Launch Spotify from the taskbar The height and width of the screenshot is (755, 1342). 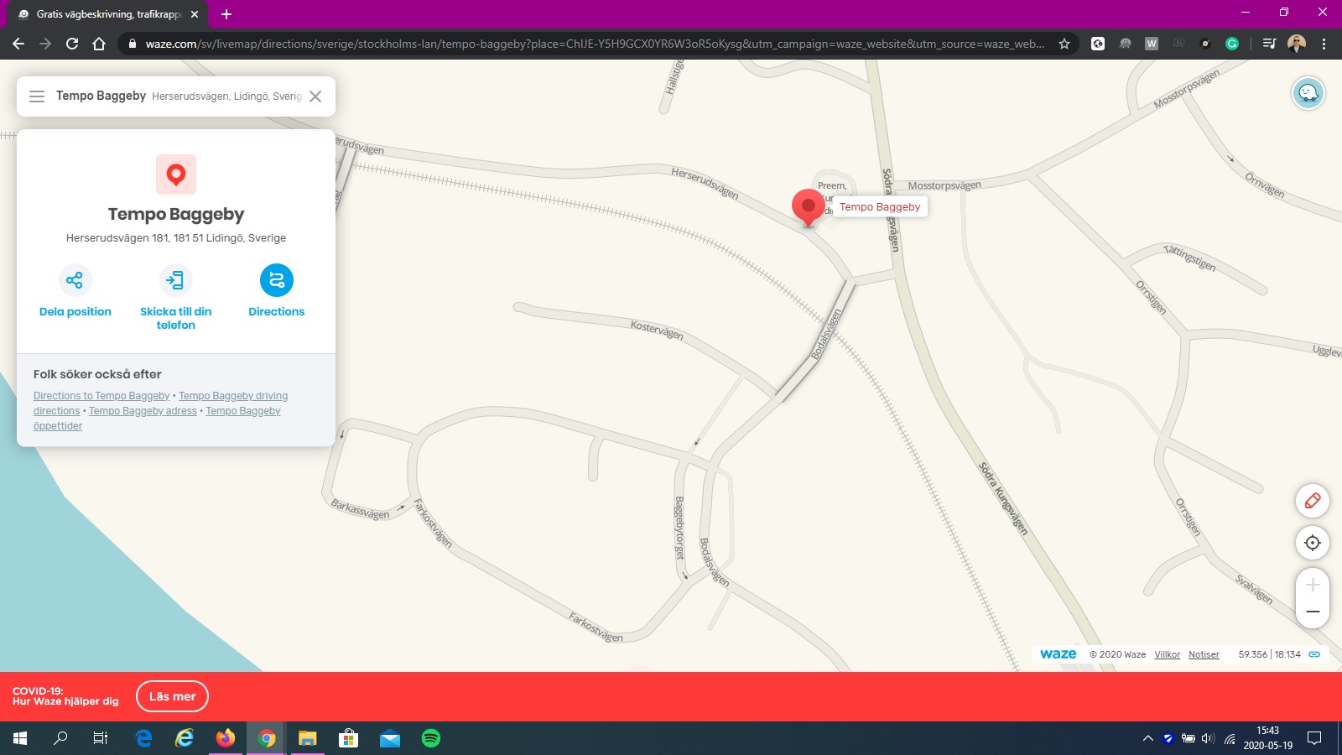coord(430,738)
